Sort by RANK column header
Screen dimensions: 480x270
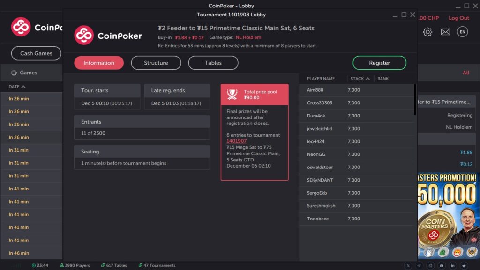pos(383,79)
